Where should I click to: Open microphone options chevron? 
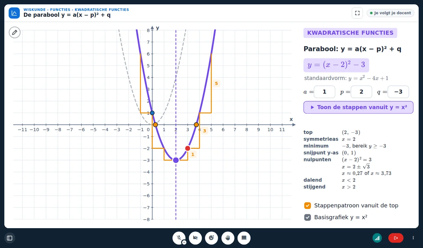[184, 242]
